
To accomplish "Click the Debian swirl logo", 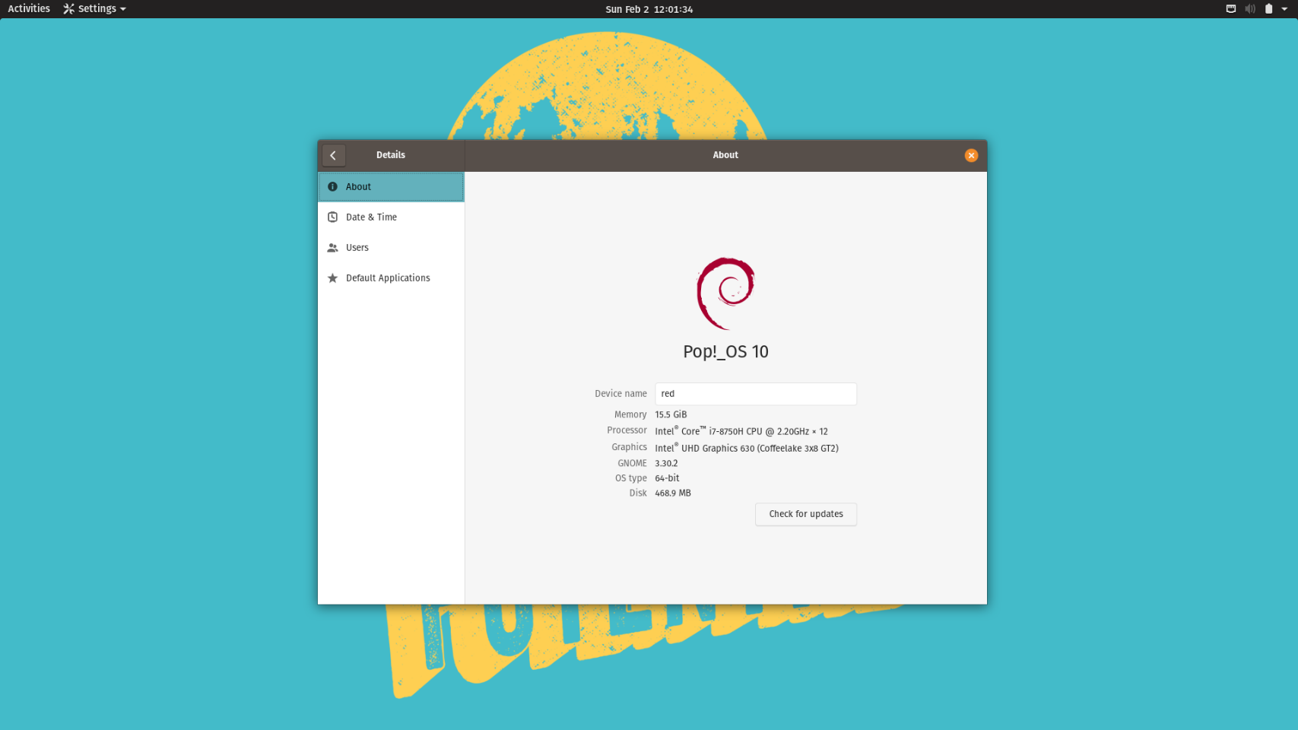I will (x=725, y=293).
